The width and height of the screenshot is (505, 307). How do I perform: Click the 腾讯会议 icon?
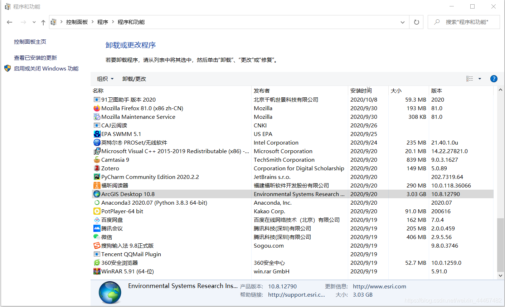click(97, 228)
